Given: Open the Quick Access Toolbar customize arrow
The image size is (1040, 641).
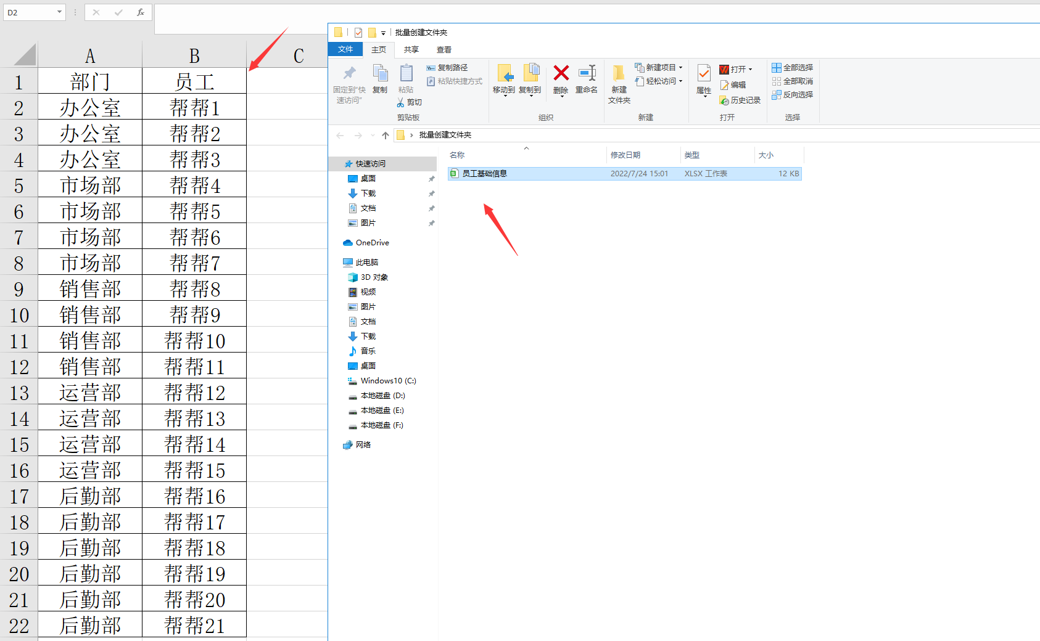Looking at the screenshot, I should coord(383,33).
